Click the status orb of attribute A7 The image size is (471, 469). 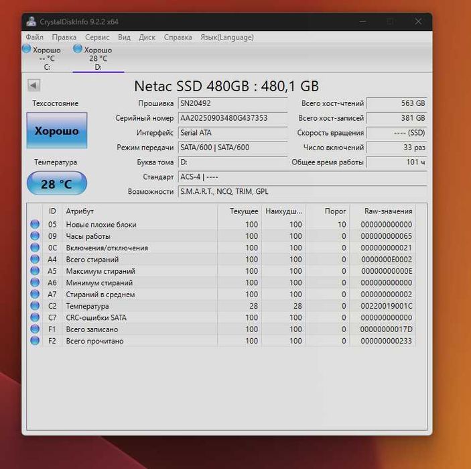[x=35, y=294]
